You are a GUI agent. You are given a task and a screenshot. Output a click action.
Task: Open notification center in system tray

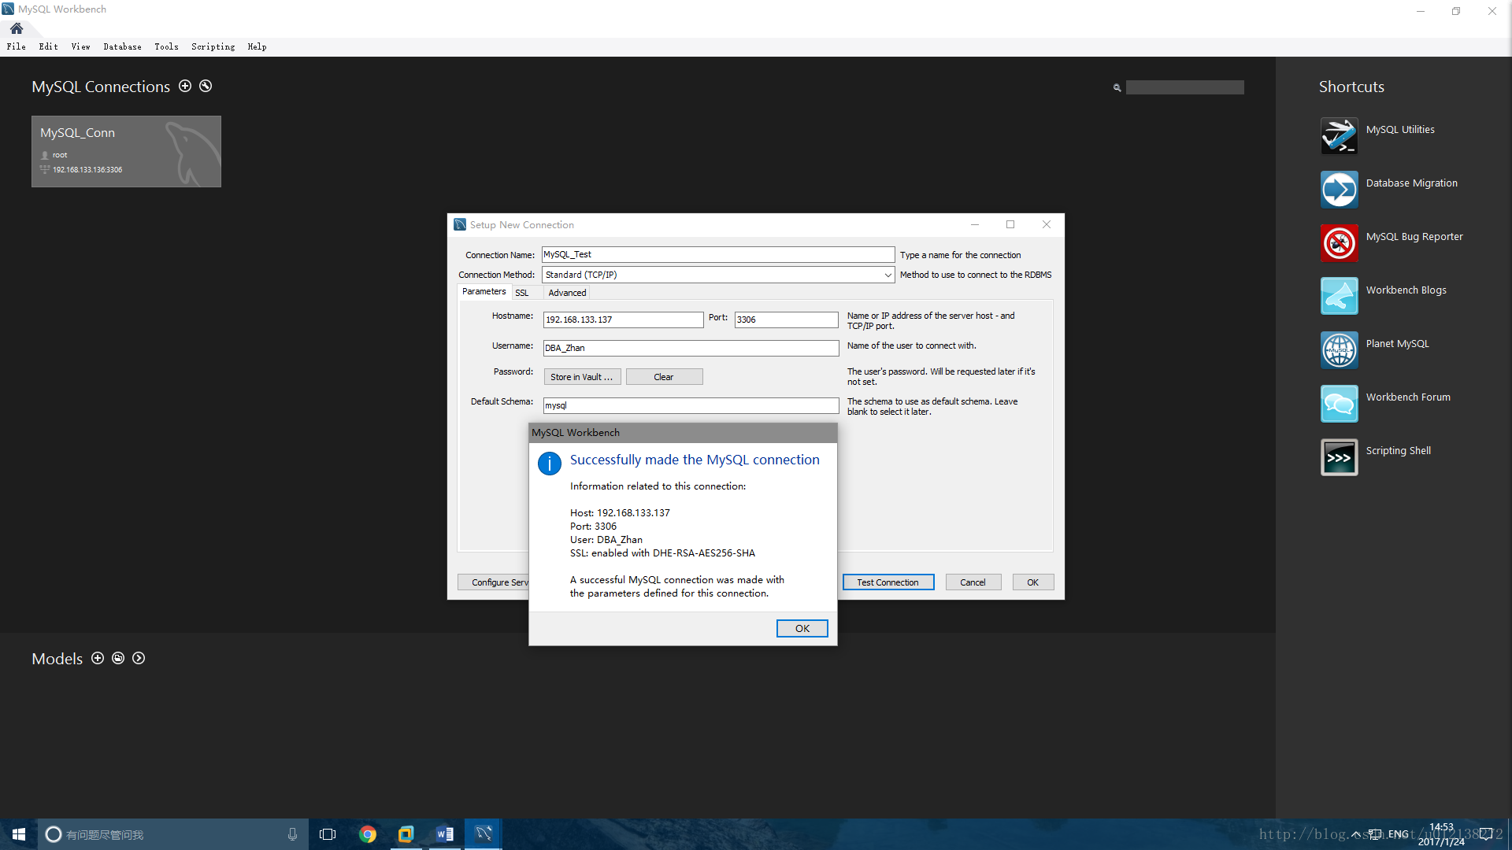coord(1486,834)
